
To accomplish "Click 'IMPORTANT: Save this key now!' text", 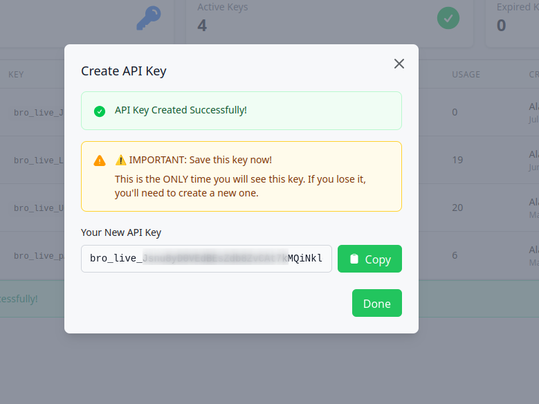I will (201, 160).
